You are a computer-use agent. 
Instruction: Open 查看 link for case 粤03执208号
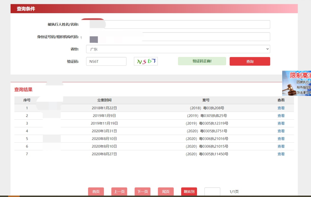[281, 108]
